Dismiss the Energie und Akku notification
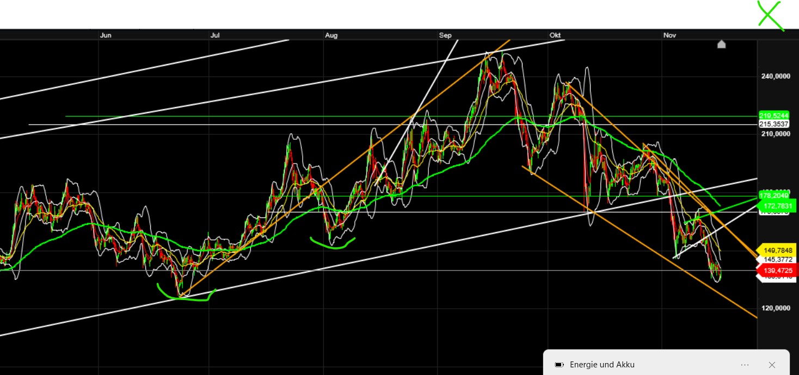The width and height of the screenshot is (799, 375). [772, 365]
